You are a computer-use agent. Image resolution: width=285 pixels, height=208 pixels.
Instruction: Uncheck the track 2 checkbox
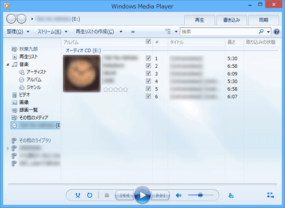pos(148,66)
